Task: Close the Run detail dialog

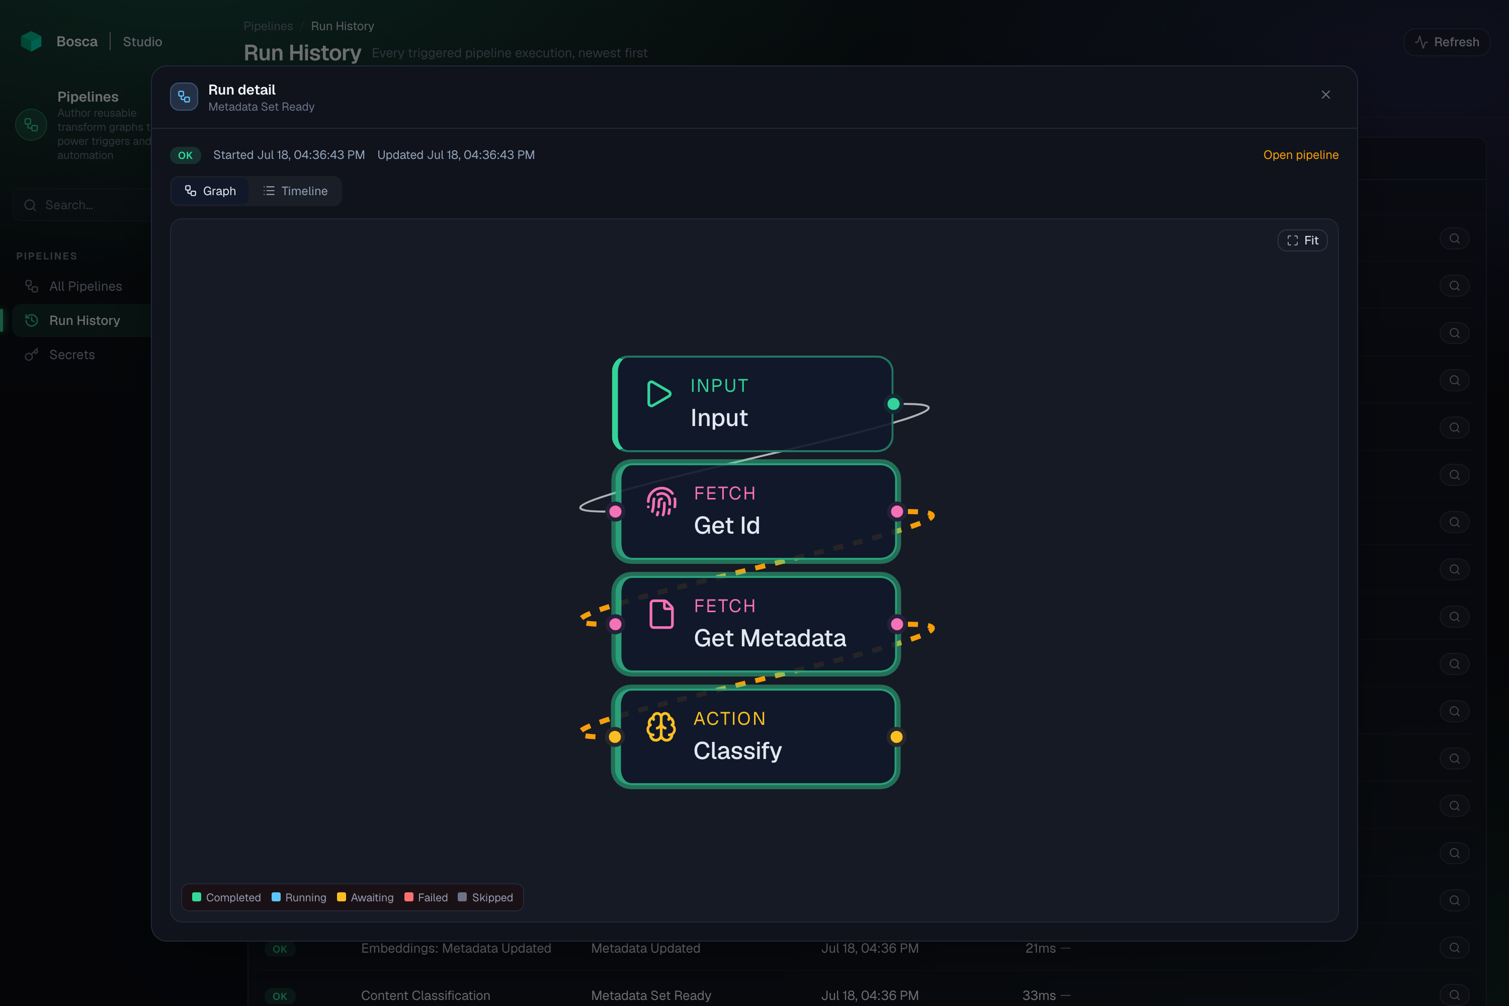Action: pyautogui.click(x=1325, y=95)
